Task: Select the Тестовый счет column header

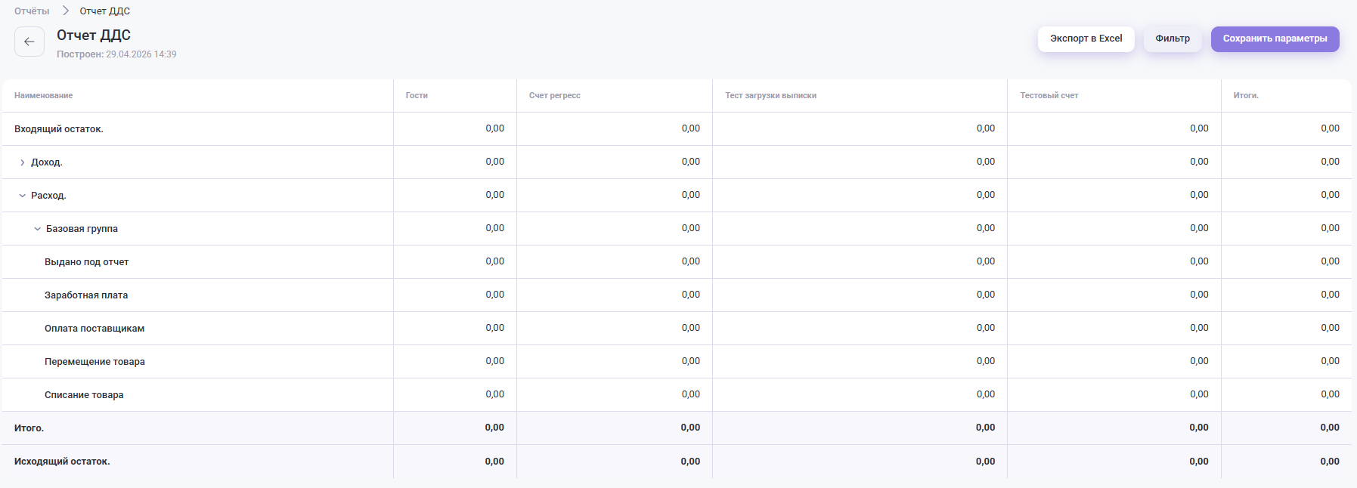Action: 1049,96
